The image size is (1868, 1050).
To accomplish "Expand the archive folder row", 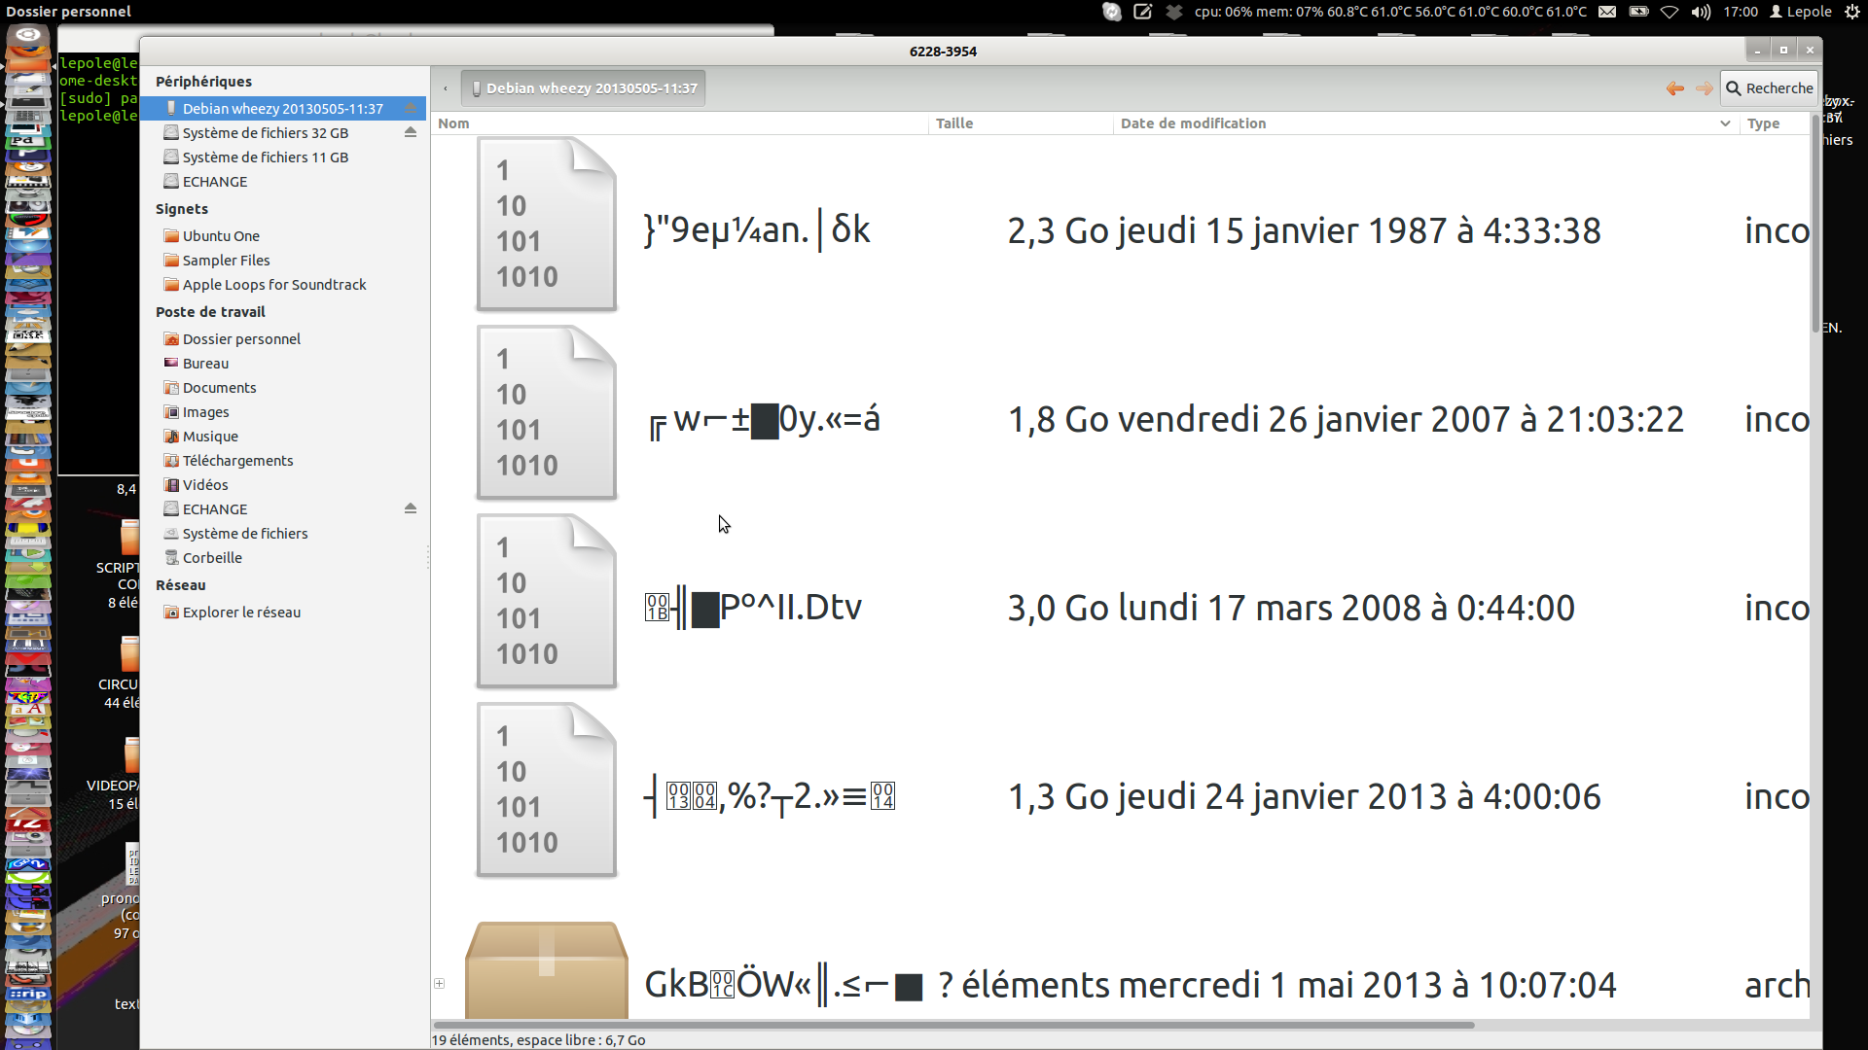I will (x=440, y=984).
